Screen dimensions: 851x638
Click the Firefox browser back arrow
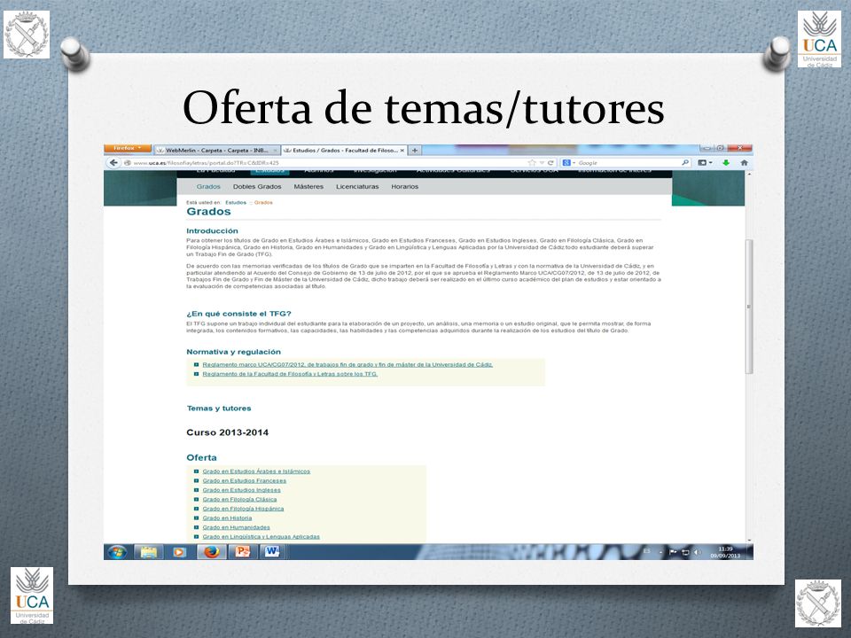113,163
